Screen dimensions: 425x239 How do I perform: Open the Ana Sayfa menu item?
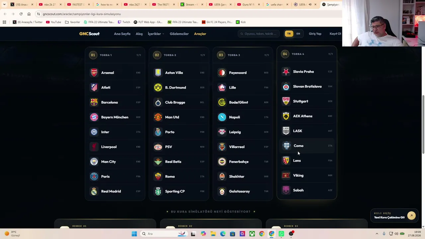pos(122,34)
